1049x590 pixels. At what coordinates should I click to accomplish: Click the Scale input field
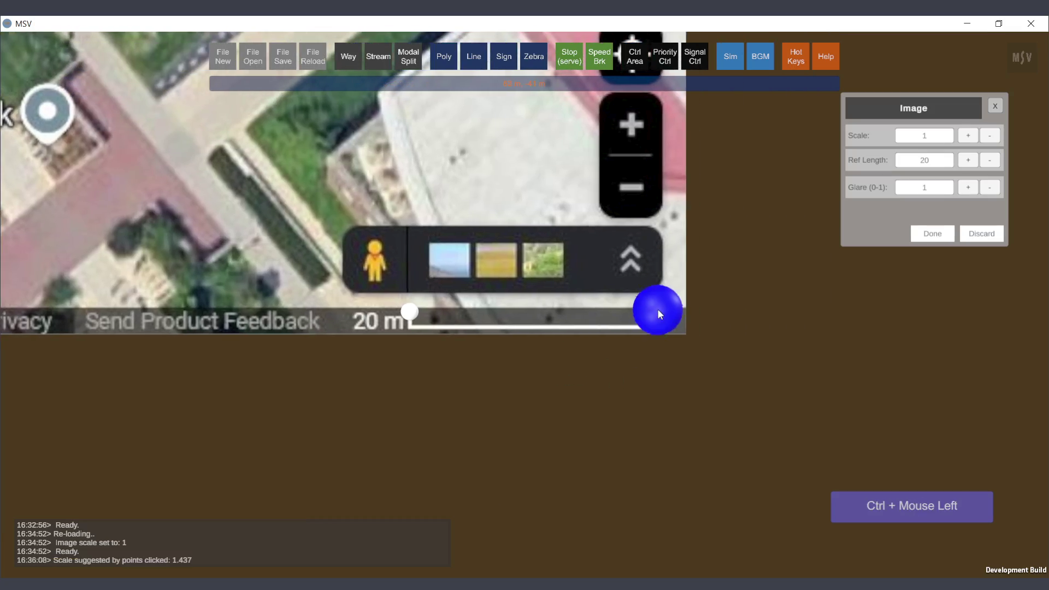tap(924, 135)
